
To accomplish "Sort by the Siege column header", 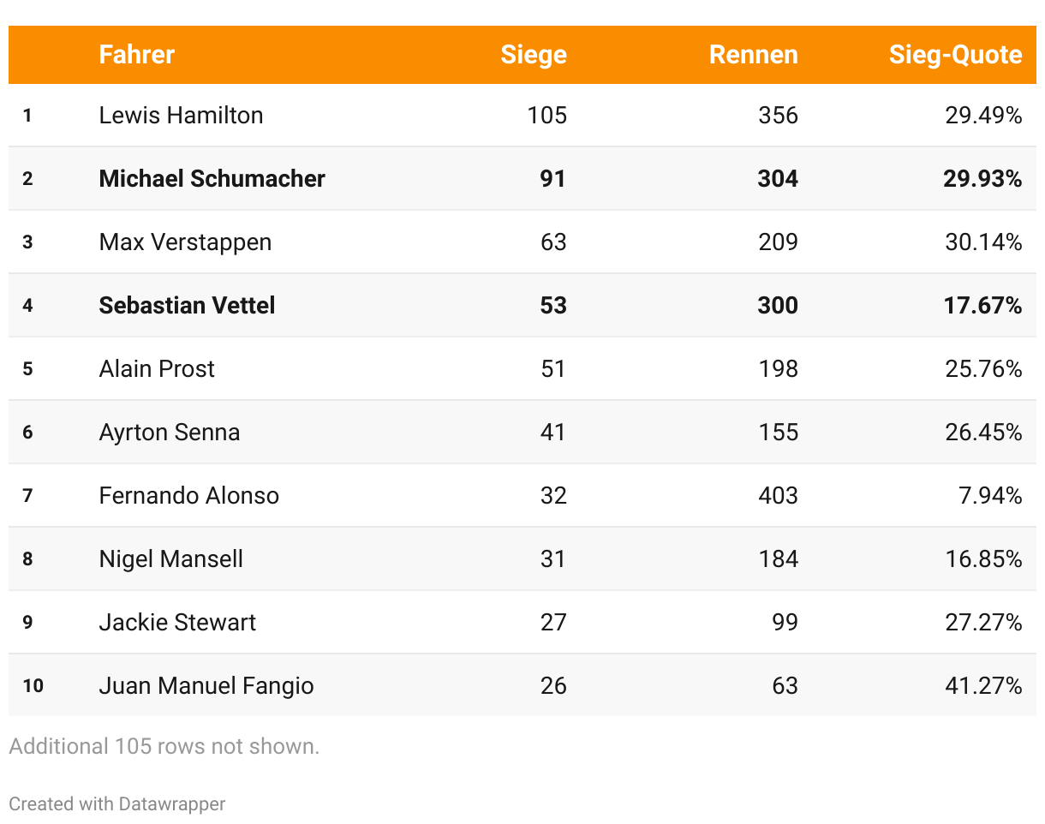I will [x=533, y=55].
